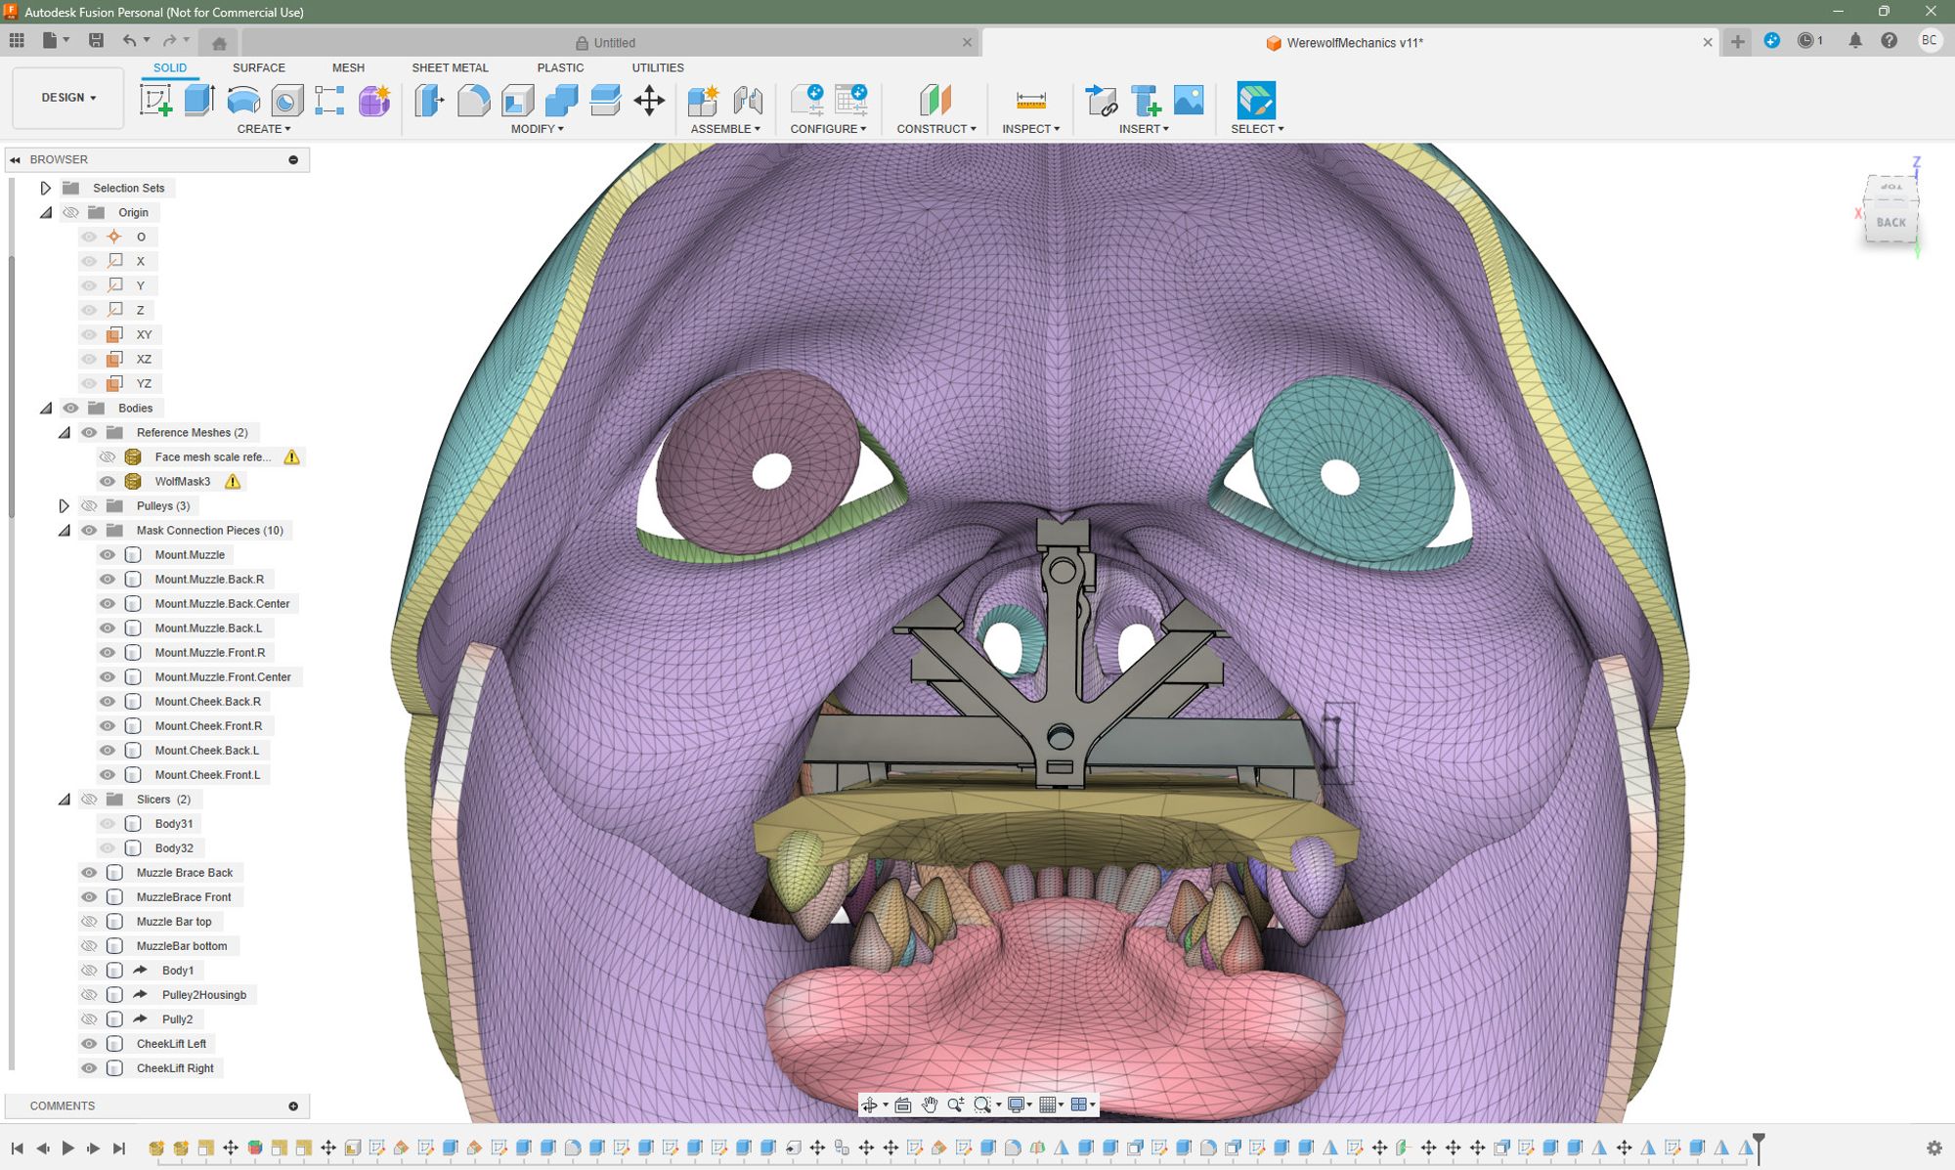Select the Fillet tool
This screenshot has width=1955, height=1170.
pyautogui.click(x=473, y=101)
